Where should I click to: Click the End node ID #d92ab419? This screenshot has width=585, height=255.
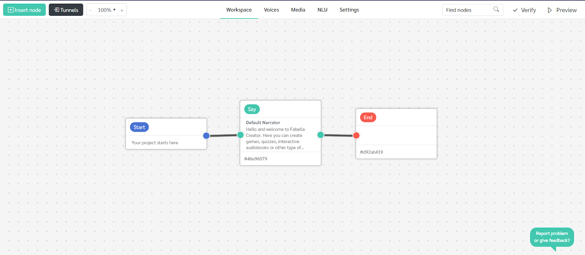pos(371,152)
